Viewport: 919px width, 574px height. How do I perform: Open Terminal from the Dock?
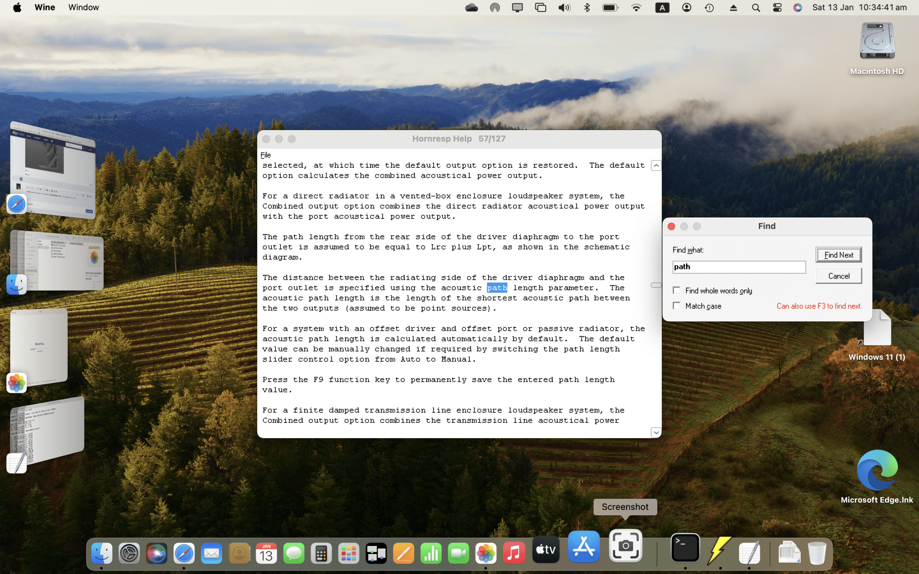[685, 548]
